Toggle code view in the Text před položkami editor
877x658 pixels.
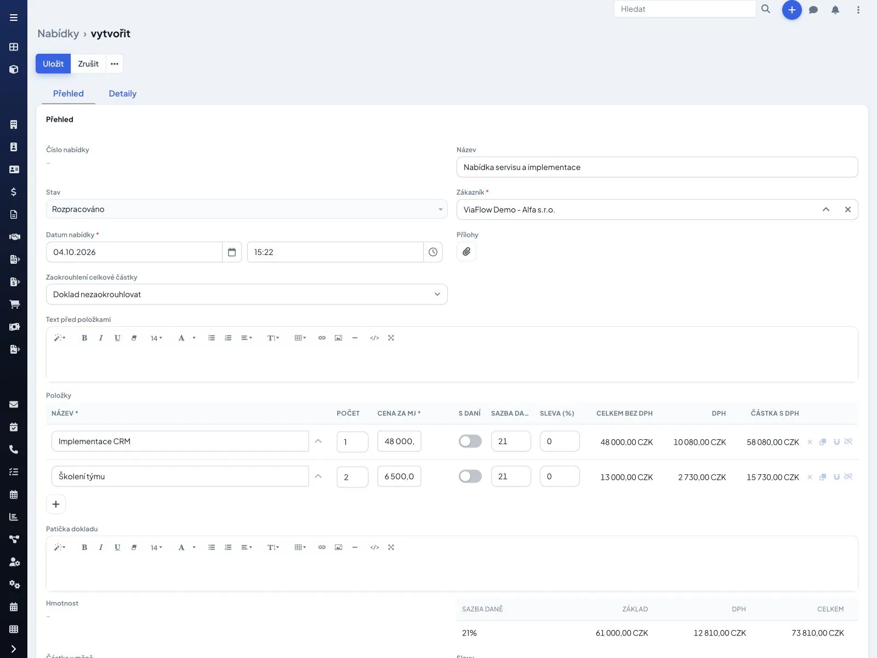pyautogui.click(x=374, y=338)
